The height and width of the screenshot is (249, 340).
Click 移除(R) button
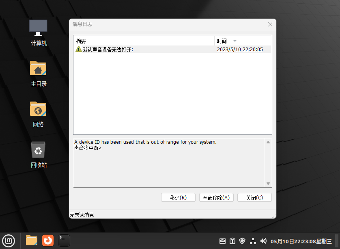point(178,197)
